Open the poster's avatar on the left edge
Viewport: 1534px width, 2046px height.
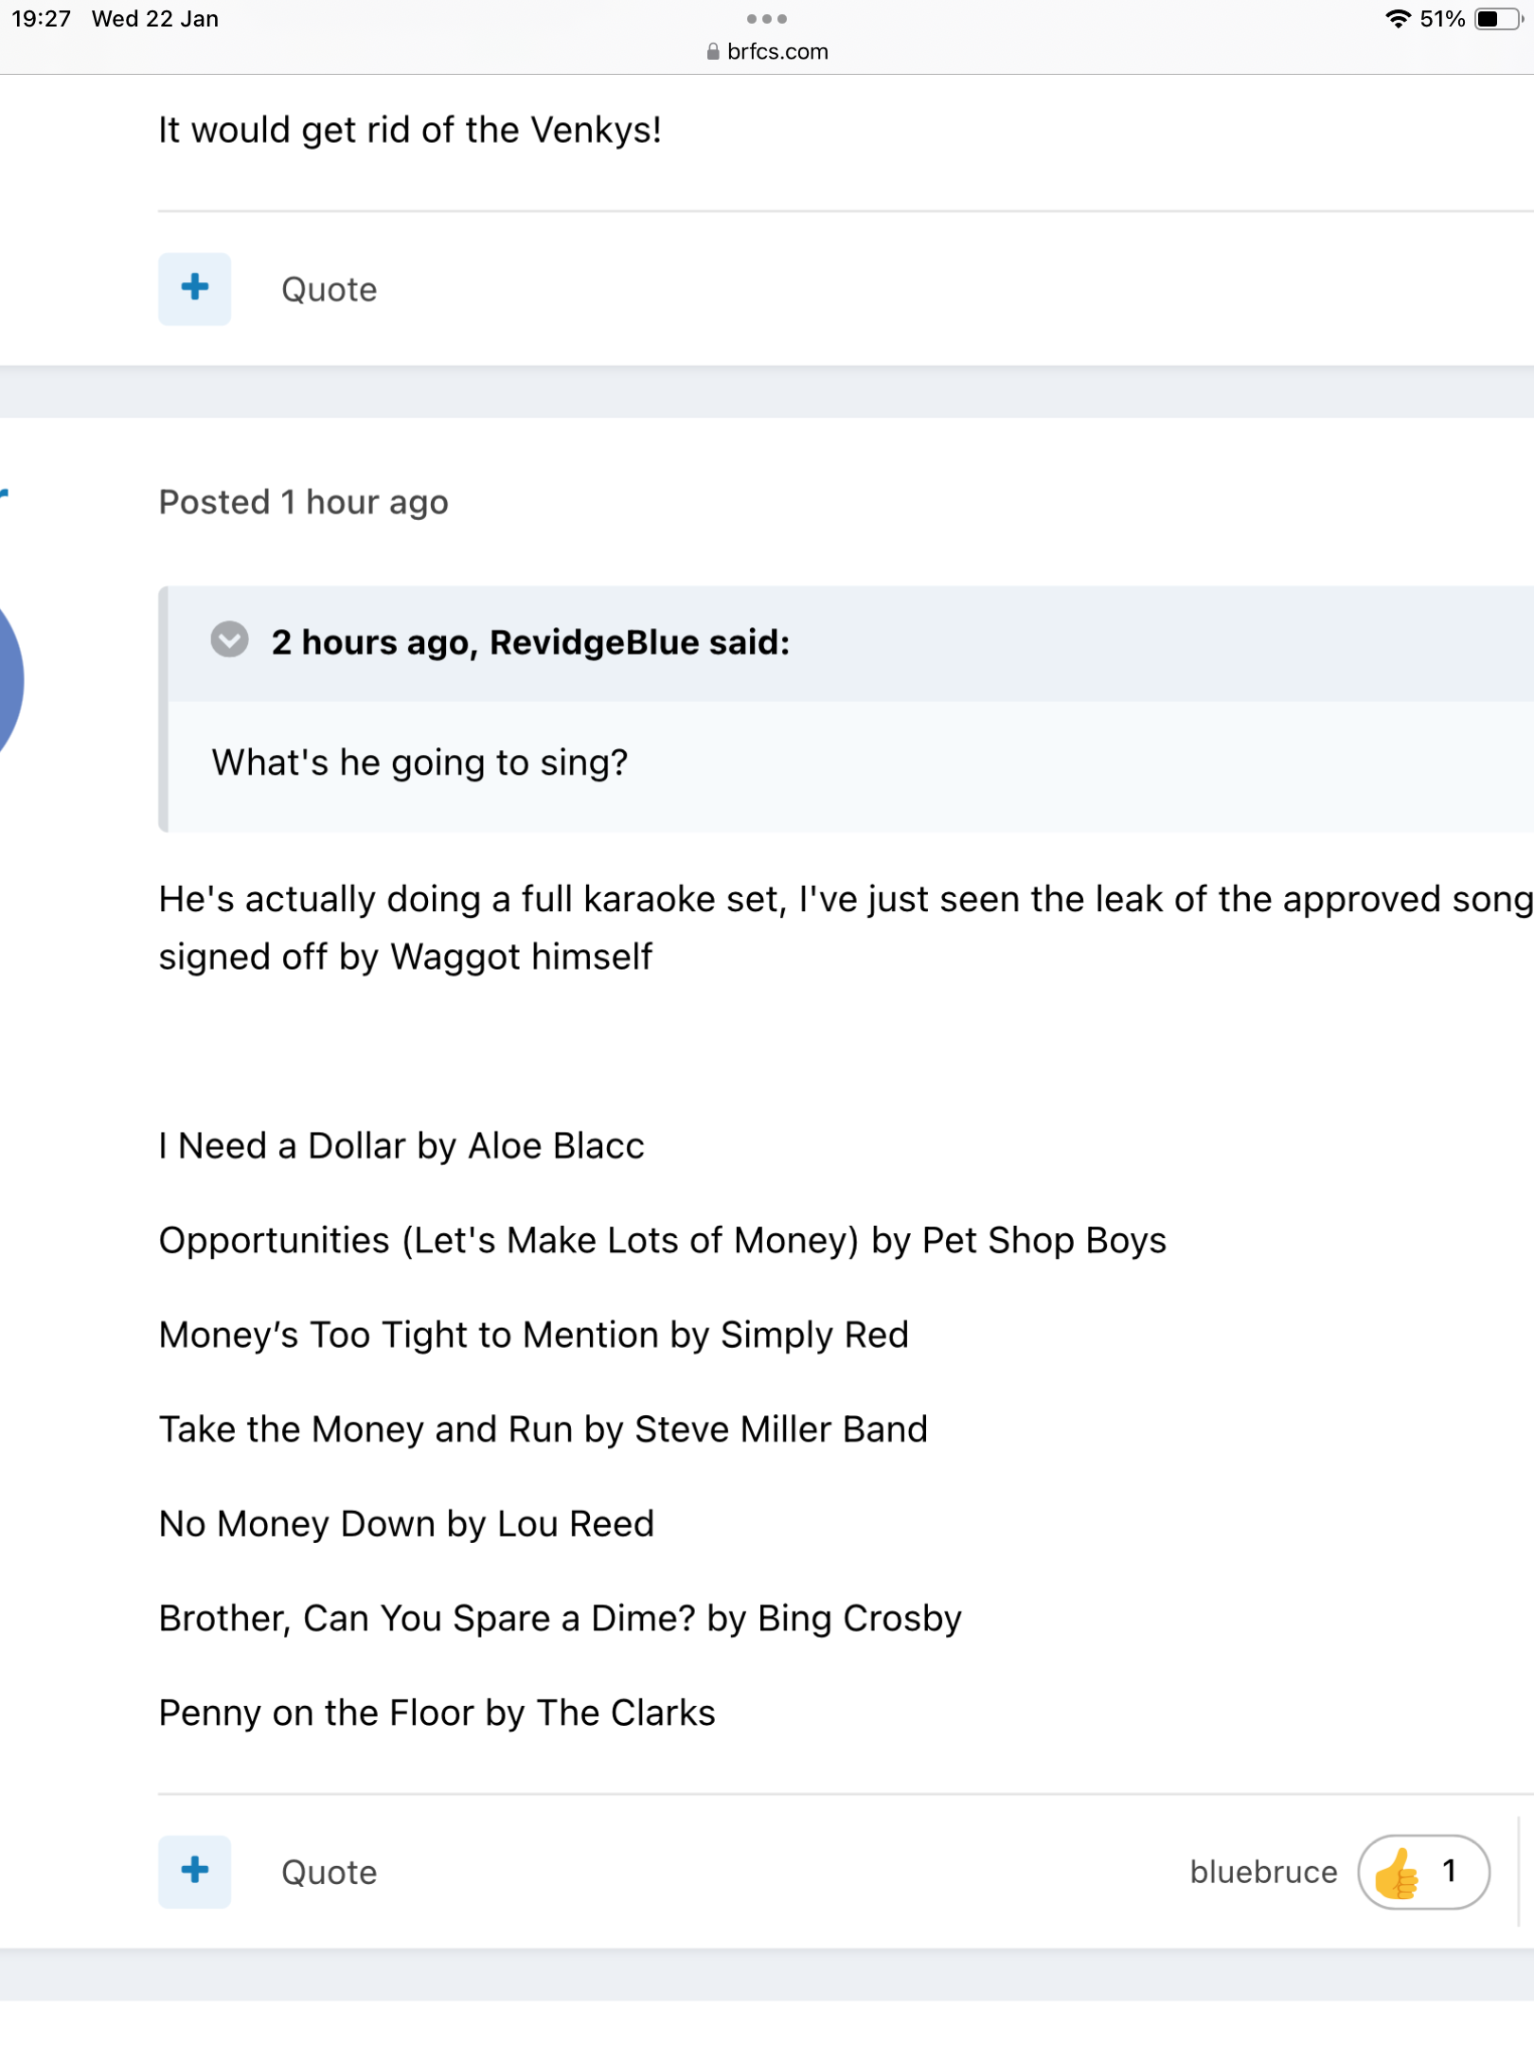point(9,680)
